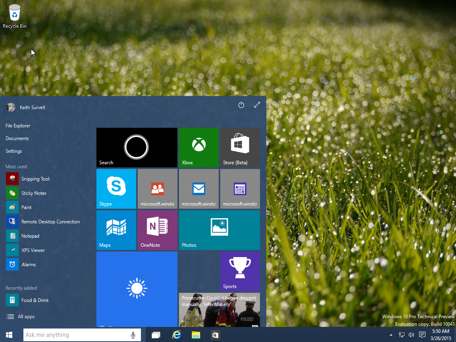Open the network status tray icon
Screen dimensions: 456x342
[x=401, y=335]
